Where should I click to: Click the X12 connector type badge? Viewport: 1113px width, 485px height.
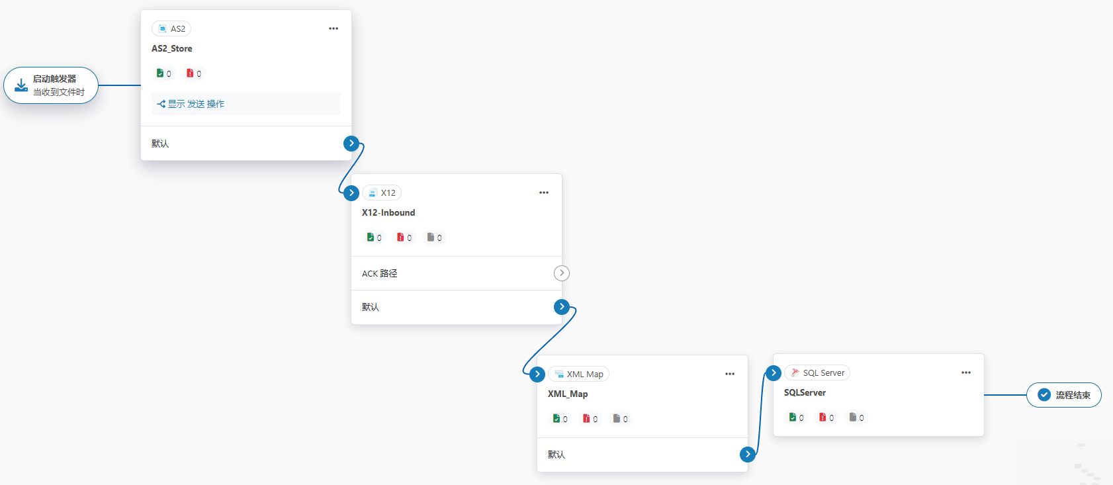pos(382,193)
